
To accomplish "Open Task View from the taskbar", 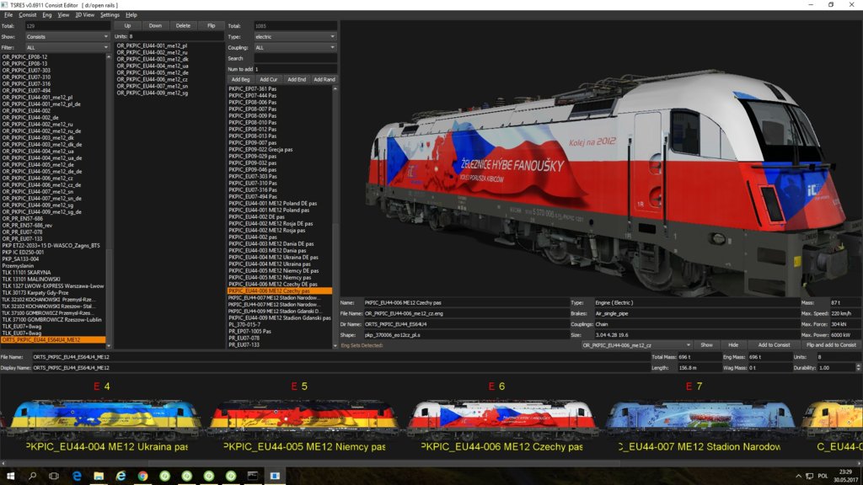I will click(x=54, y=476).
